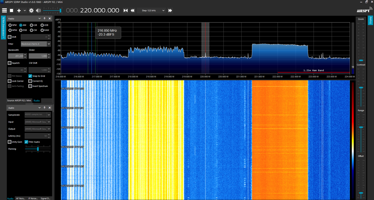This screenshot has width=374, height=200.
Task: Step frequency up with fast-forward icon
Action: tap(170, 10)
